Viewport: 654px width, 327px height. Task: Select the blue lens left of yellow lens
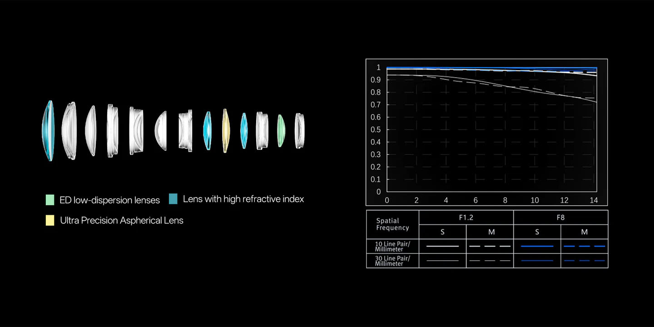(x=208, y=131)
